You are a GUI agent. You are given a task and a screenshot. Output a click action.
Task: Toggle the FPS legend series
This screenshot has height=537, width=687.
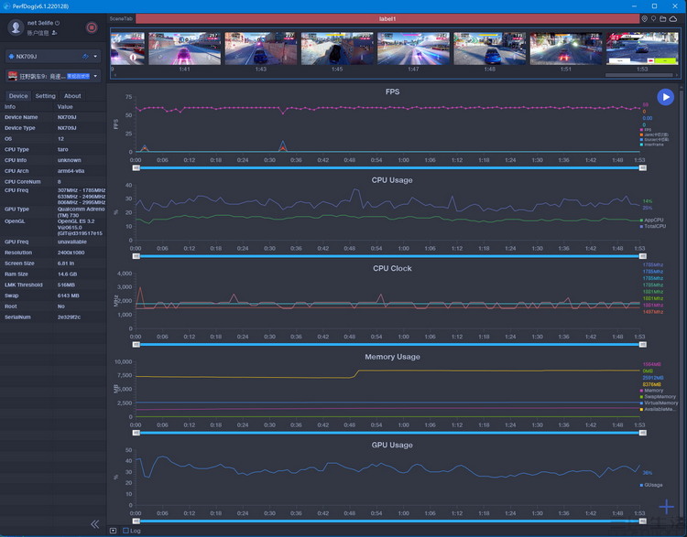coord(646,129)
